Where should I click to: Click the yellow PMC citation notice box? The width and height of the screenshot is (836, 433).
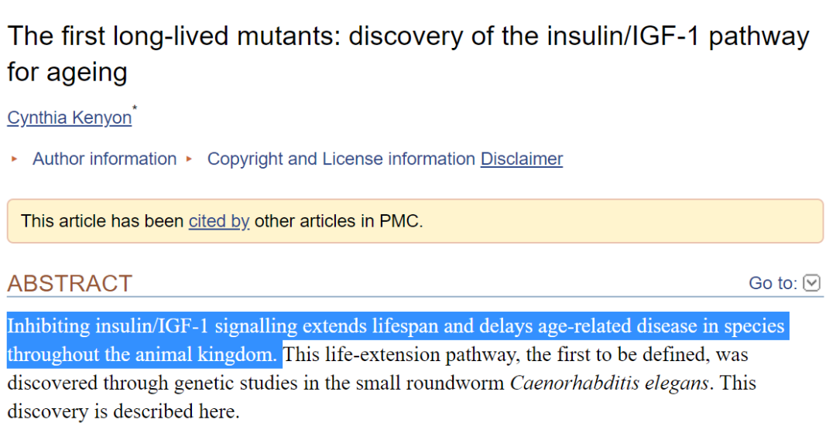(x=416, y=221)
